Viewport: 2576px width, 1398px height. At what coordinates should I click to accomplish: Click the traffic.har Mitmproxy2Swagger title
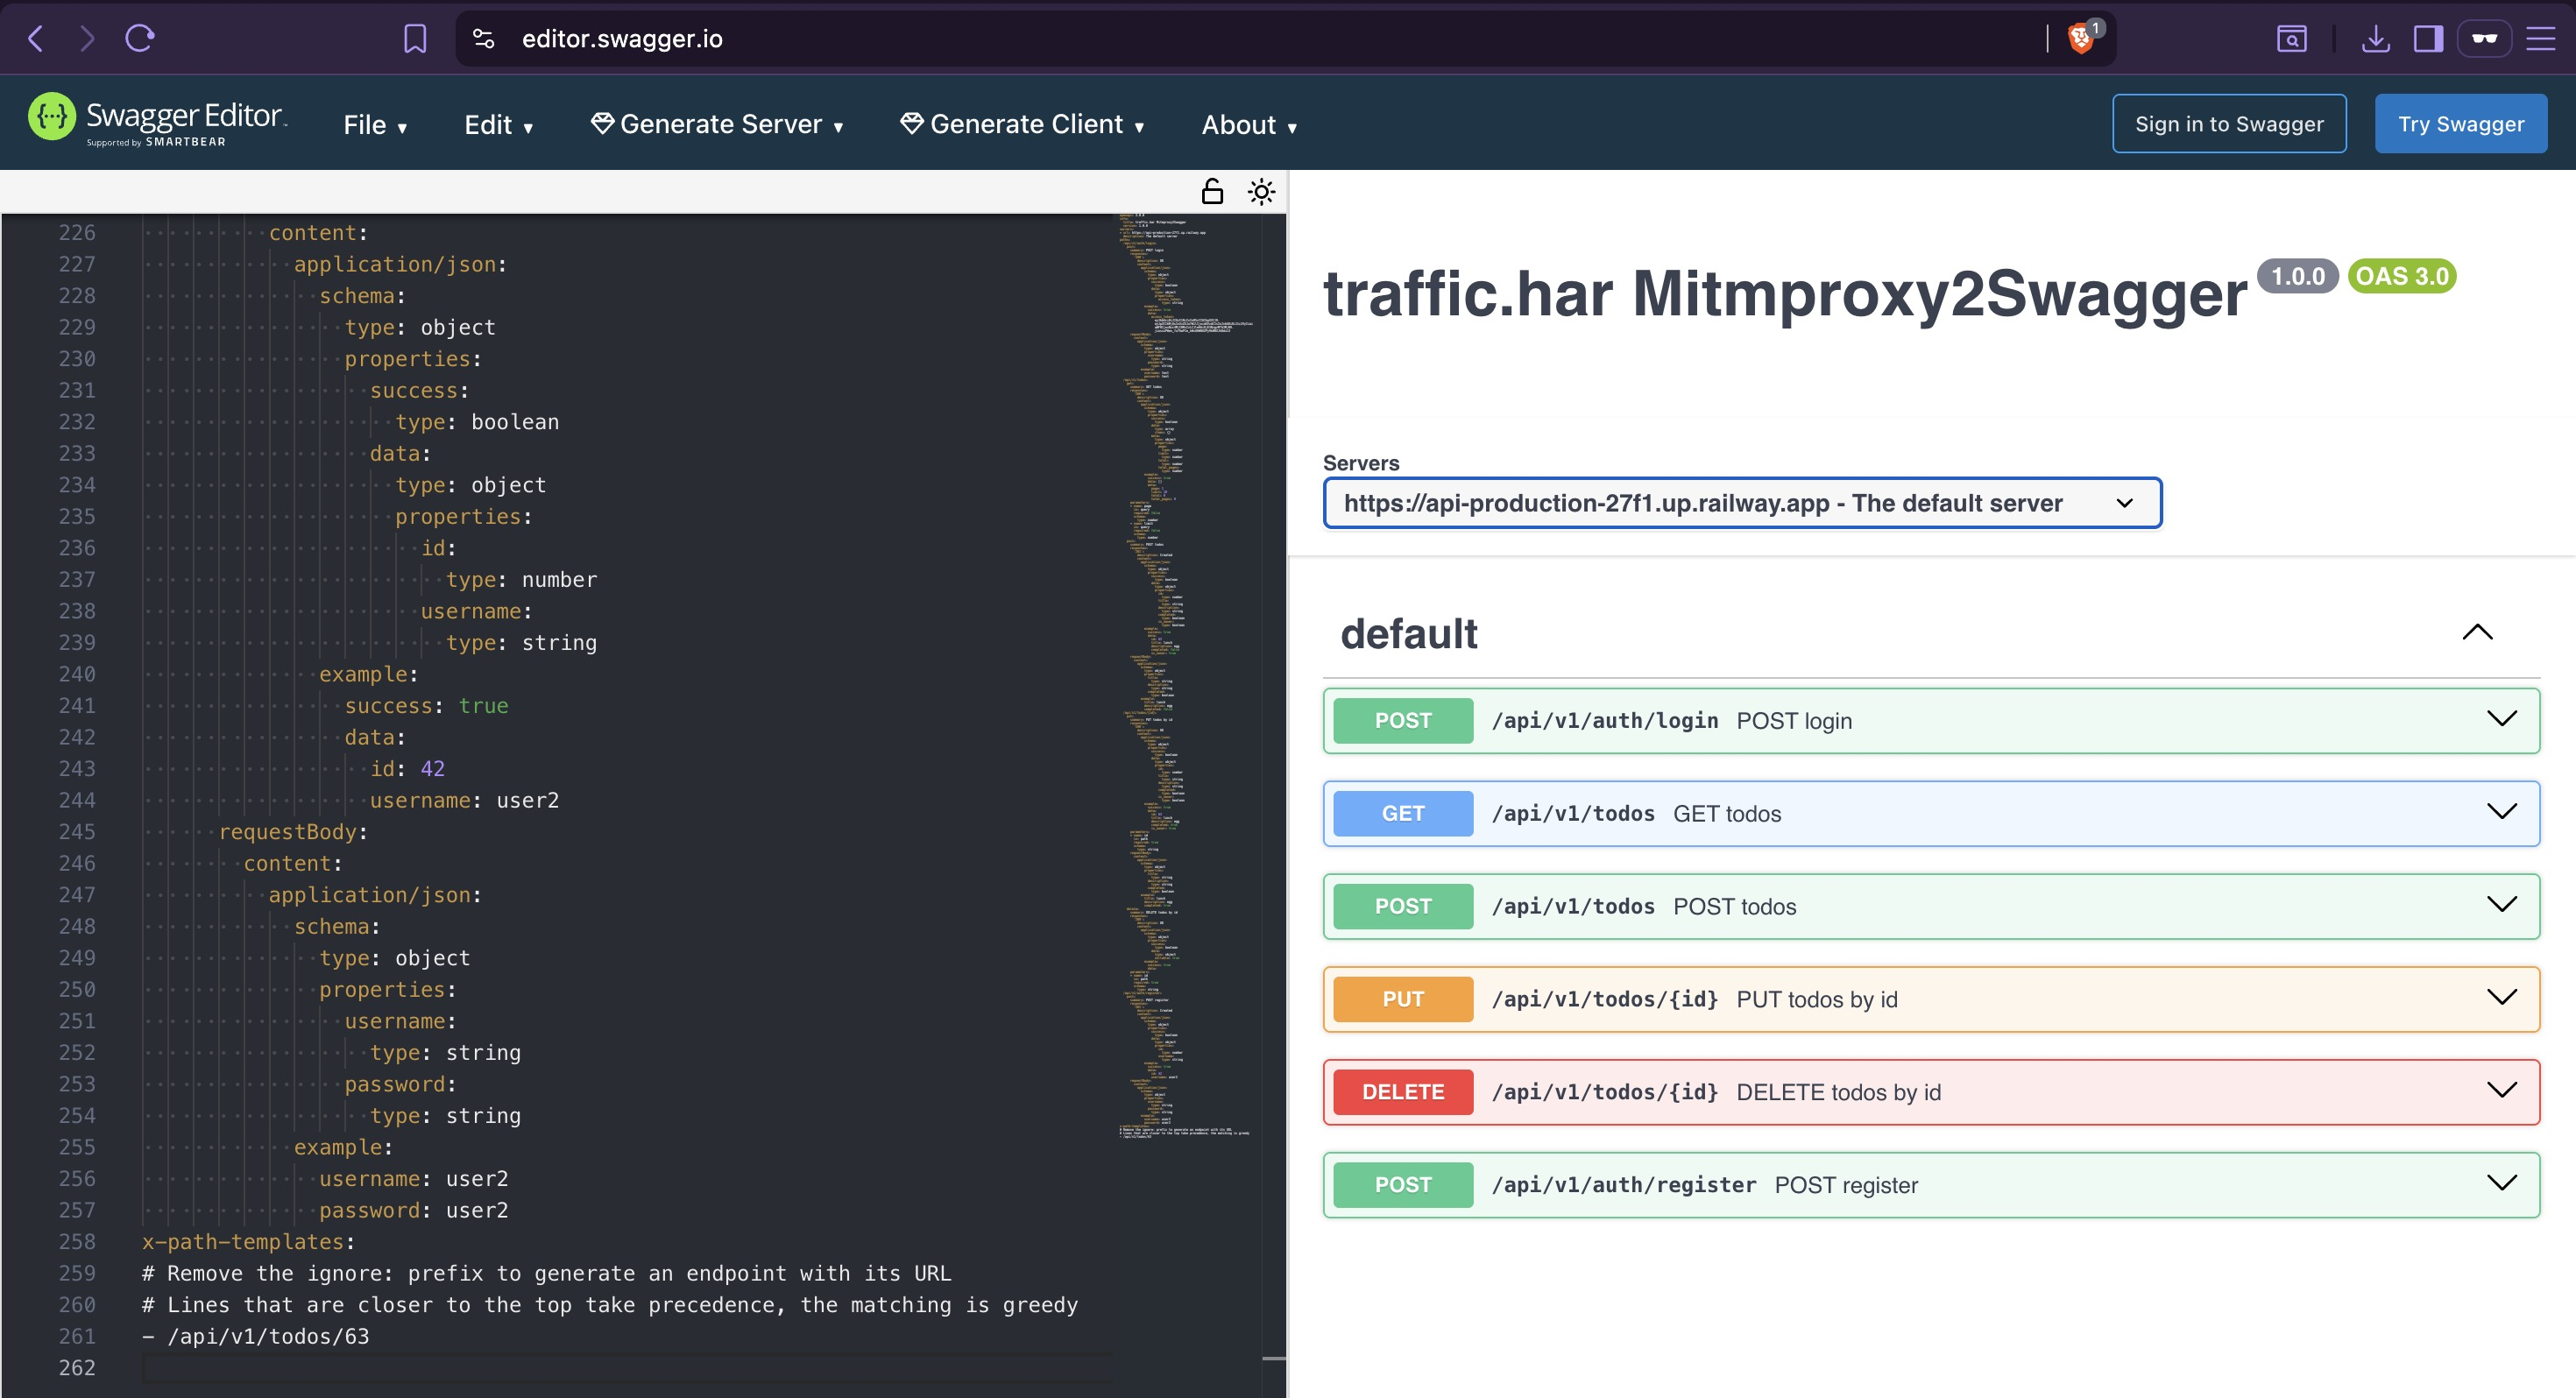click(x=1784, y=294)
